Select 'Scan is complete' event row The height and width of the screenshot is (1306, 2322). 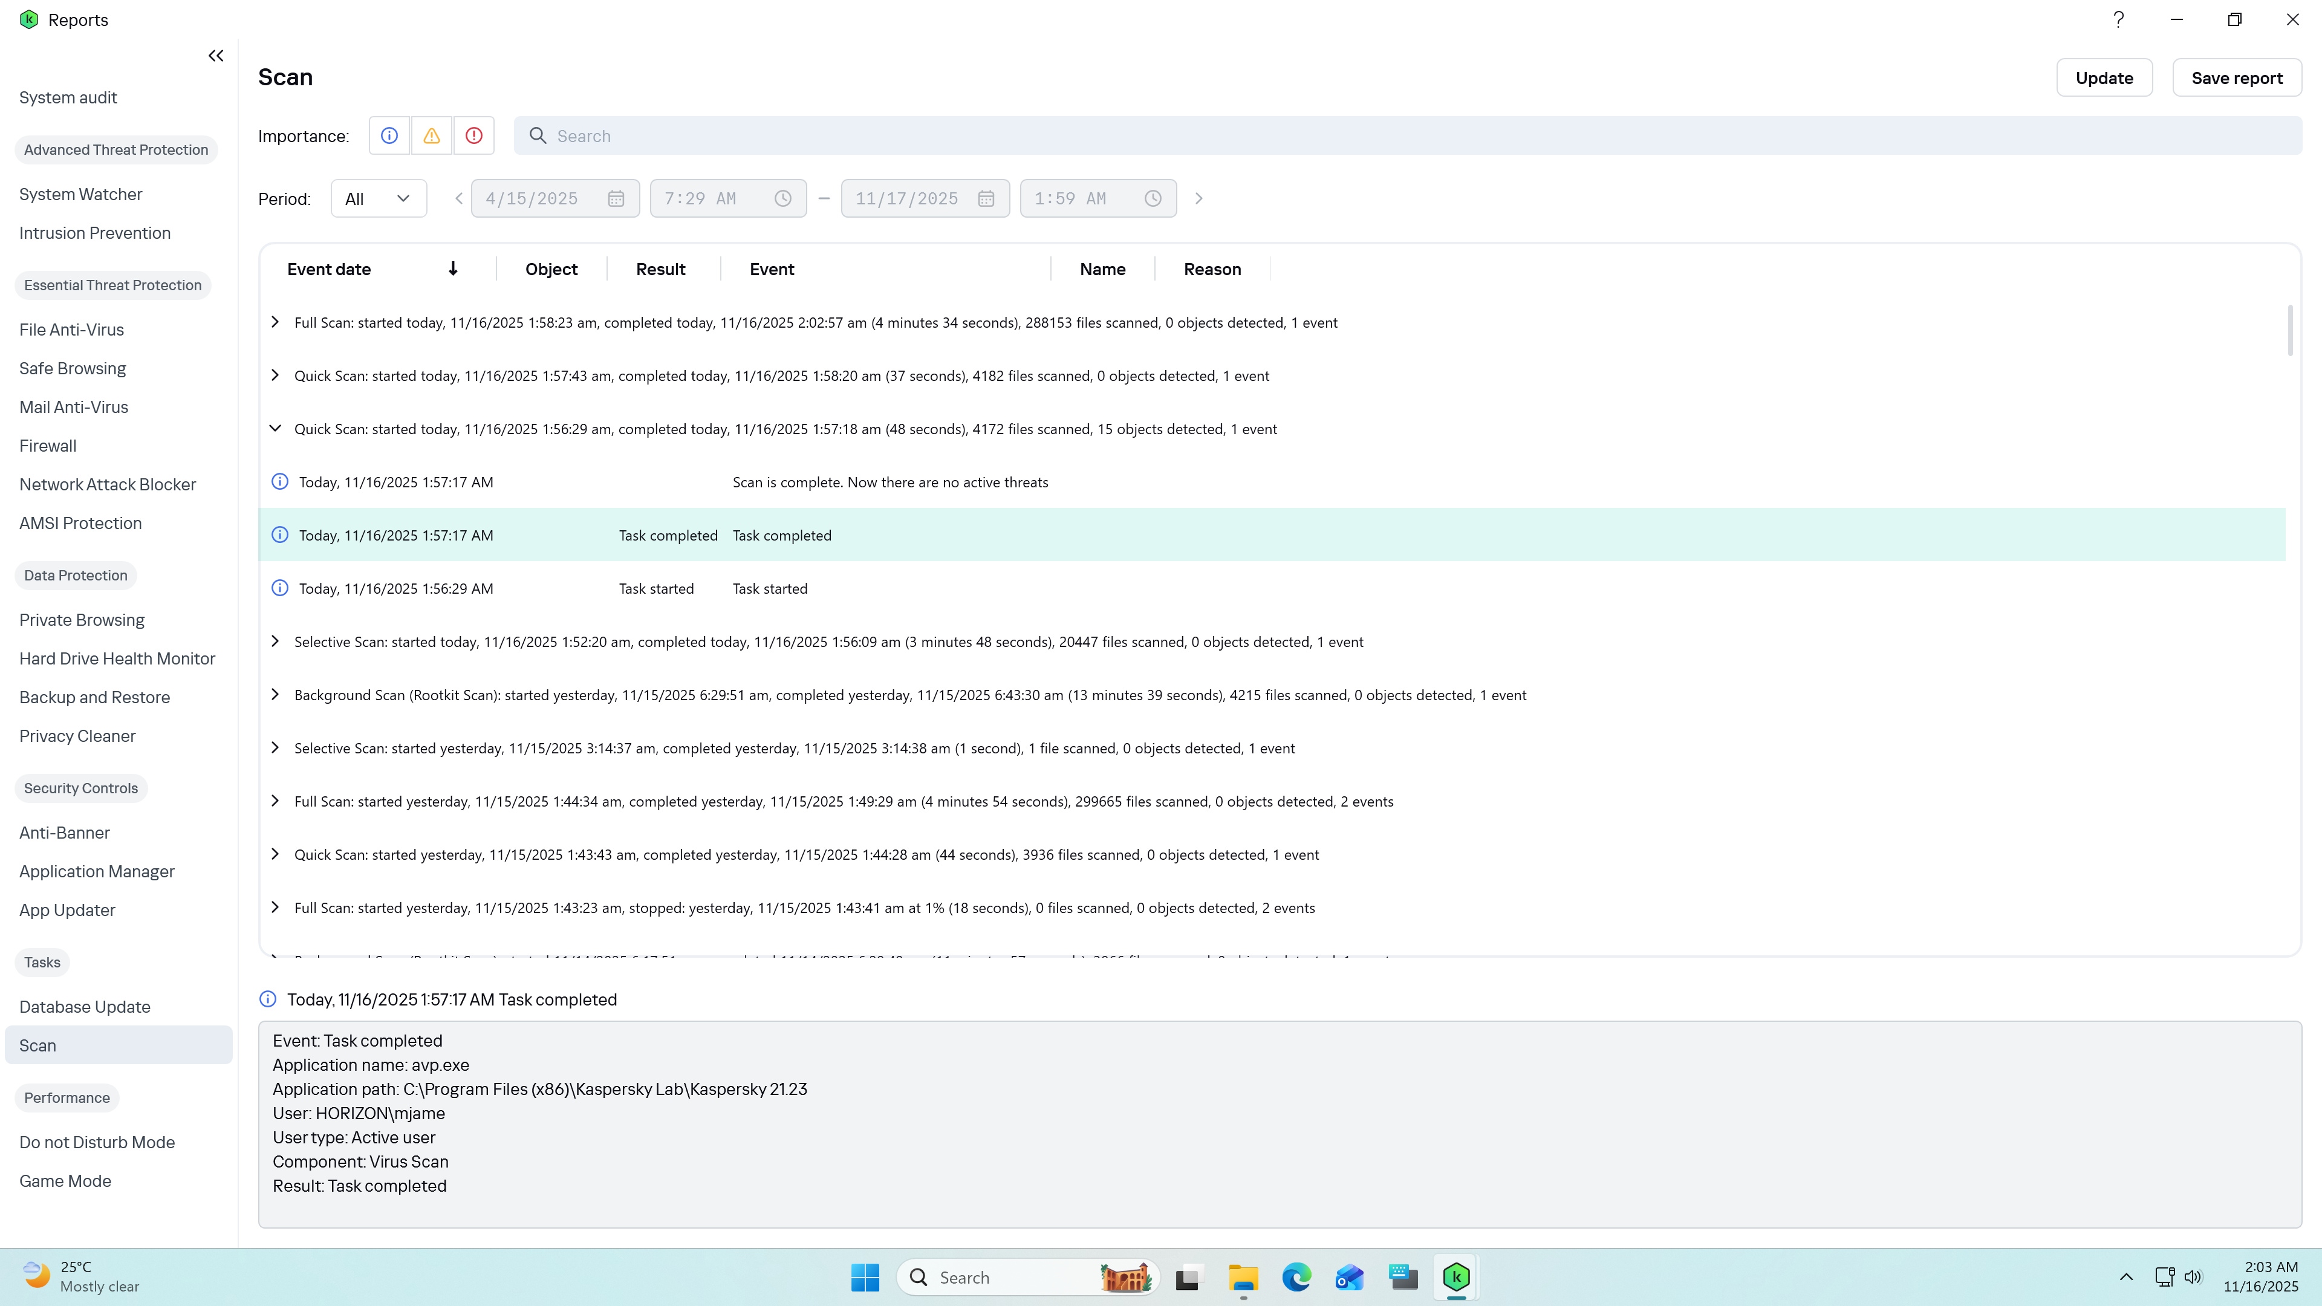[1272, 482]
